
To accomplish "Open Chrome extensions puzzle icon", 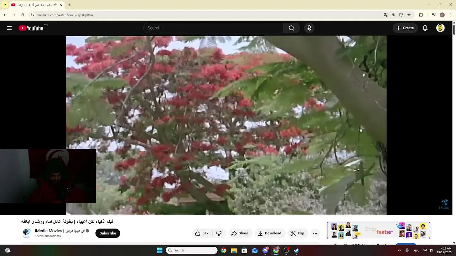I will coord(421,15).
